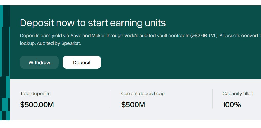Click the 'Current deposit cap' label
The image size is (261, 128).
[x=143, y=94]
